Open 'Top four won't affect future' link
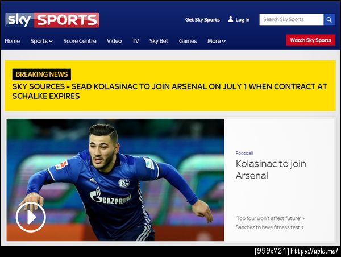Image resolution: width=341 pixels, height=257 pixels. [x=270, y=218]
